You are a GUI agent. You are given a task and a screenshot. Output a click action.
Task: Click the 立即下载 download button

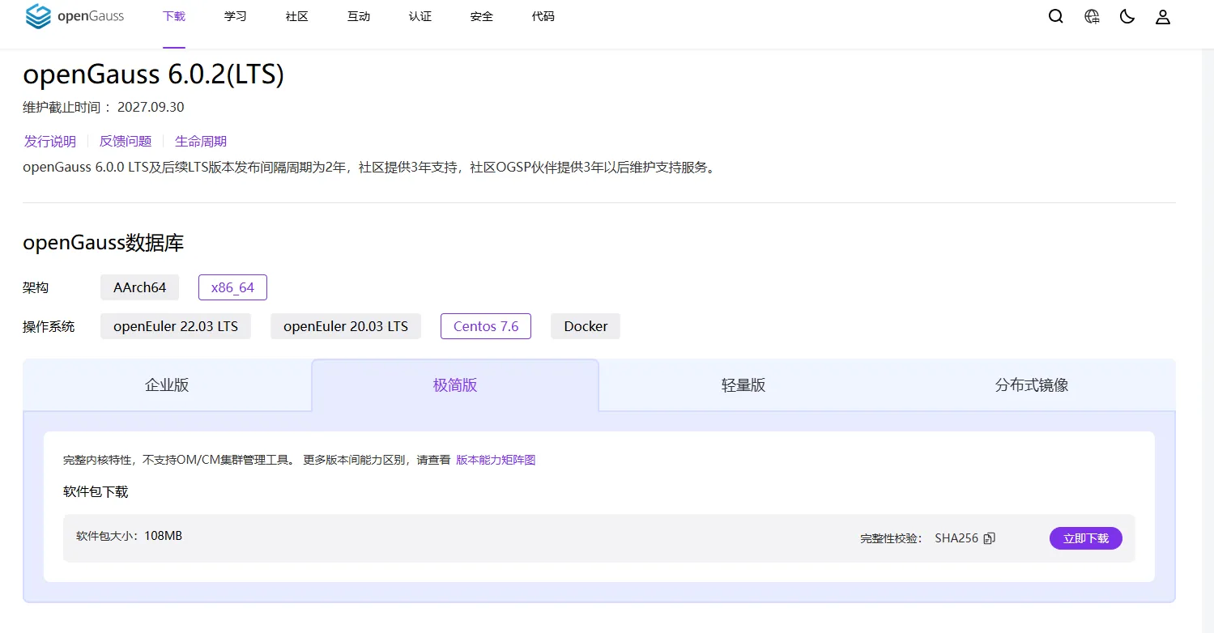(1085, 537)
